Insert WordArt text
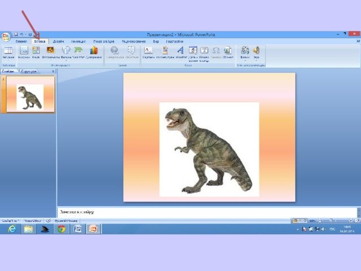361x271 pixels. pyautogui.click(x=180, y=53)
